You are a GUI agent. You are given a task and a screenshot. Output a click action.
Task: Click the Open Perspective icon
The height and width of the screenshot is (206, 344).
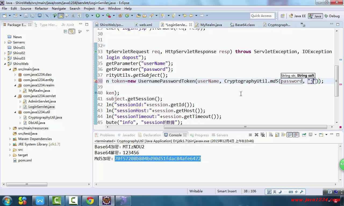click(x=282, y=16)
